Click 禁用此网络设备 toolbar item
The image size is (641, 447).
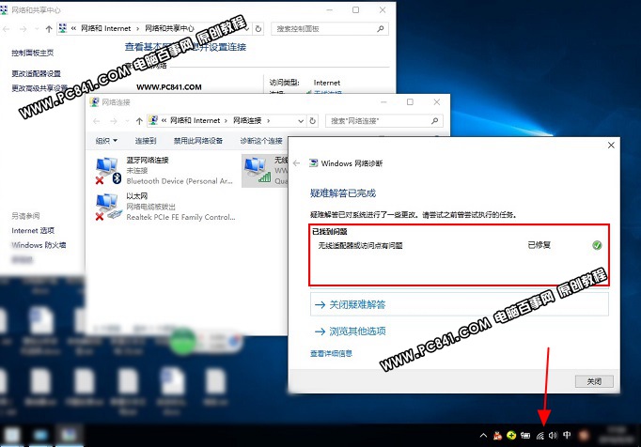click(198, 141)
